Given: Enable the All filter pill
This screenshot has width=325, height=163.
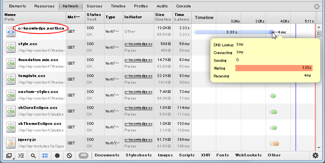Looking at the screenshot, I should click(x=83, y=156).
